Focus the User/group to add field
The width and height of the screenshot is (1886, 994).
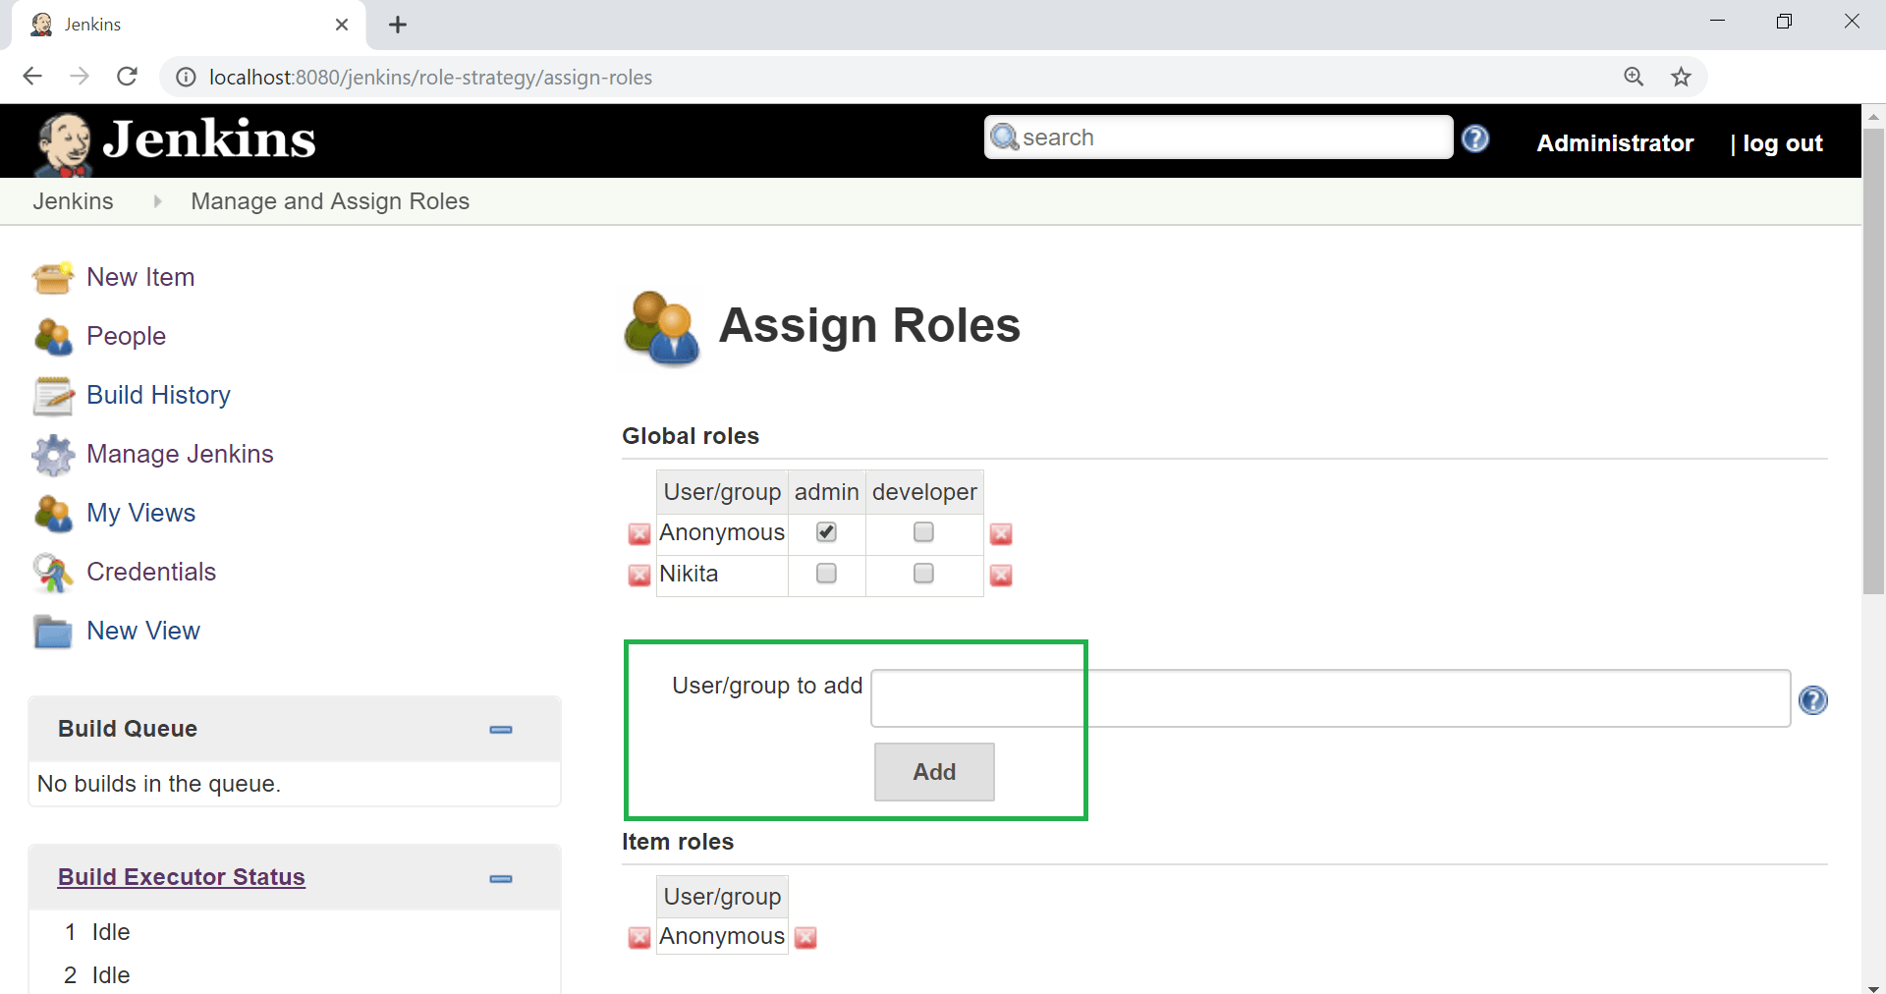point(1330,698)
